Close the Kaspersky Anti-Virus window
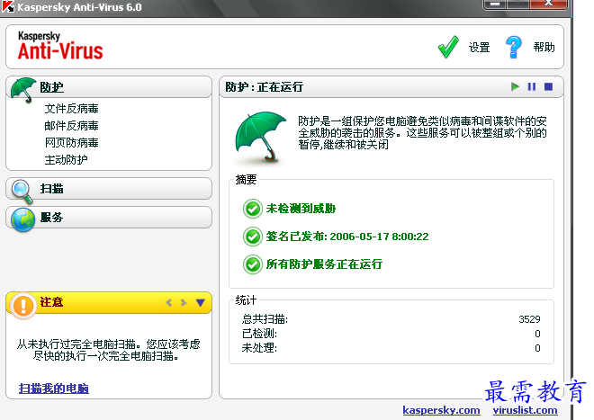Screen dimensions: 594x420 (548, 4)
